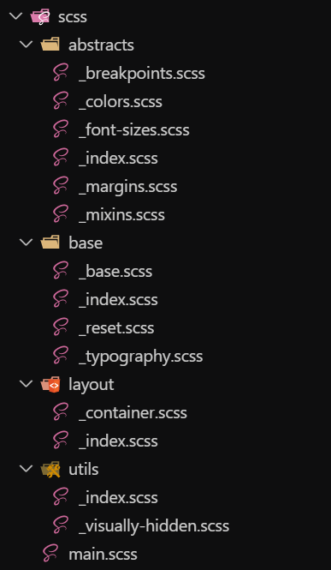Collapse the base folder chevron
Image resolution: width=331 pixels, height=570 pixels.
[x=27, y=243]
